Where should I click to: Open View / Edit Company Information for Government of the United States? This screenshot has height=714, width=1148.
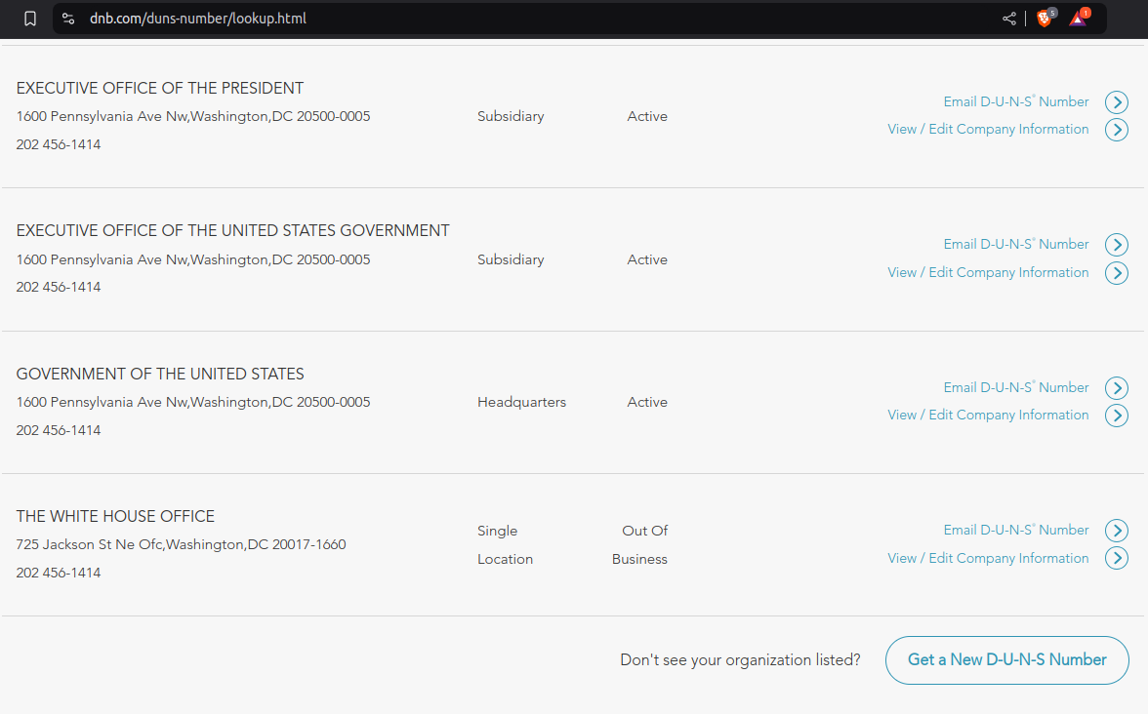point(988,415)
